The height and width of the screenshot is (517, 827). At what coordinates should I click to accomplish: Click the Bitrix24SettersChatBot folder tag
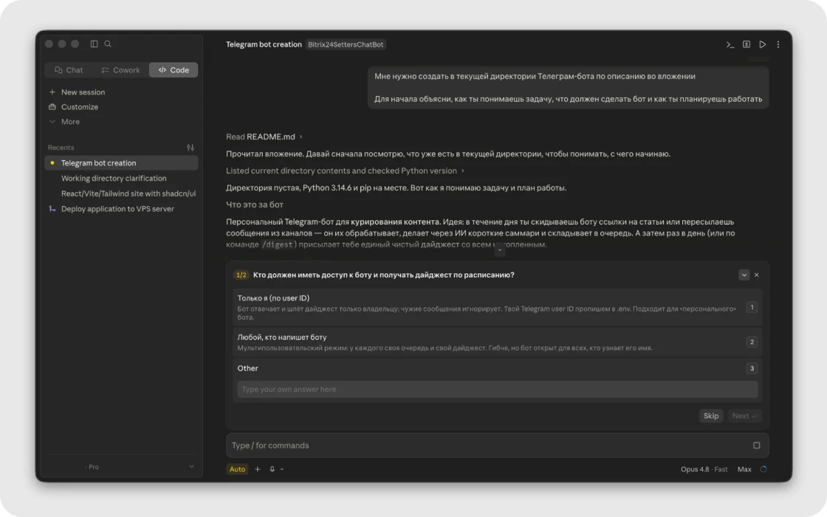[346, 44]
